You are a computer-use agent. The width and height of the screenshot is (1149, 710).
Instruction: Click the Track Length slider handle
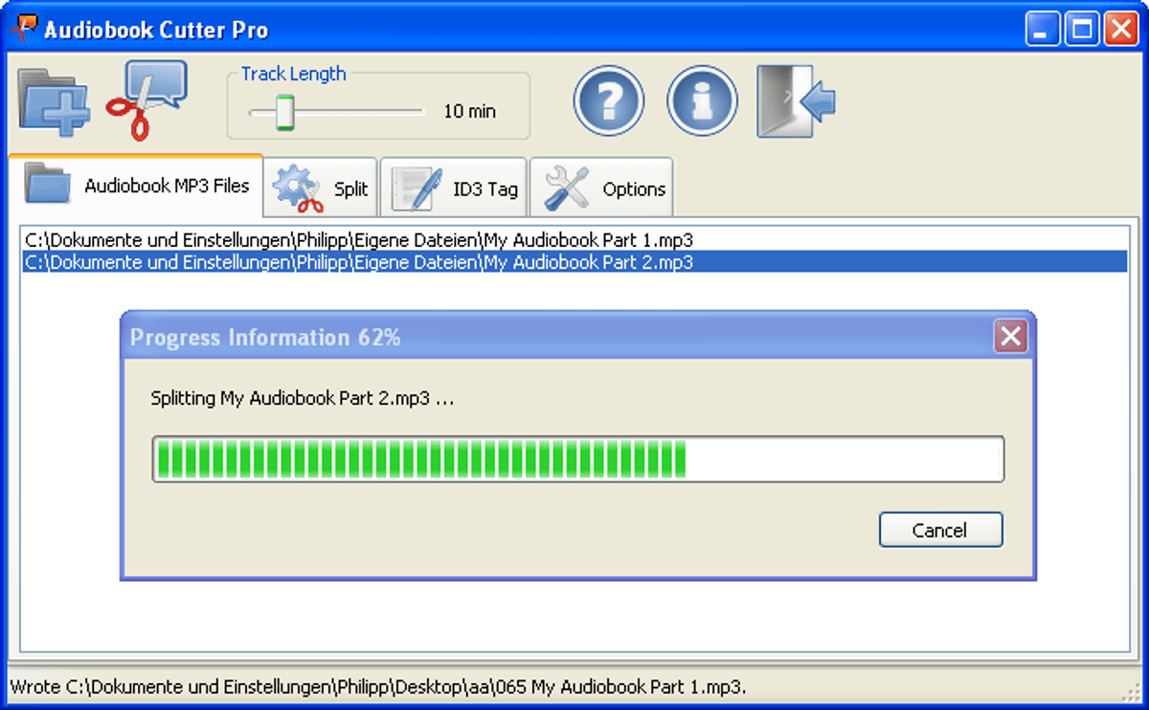point(284,112)
